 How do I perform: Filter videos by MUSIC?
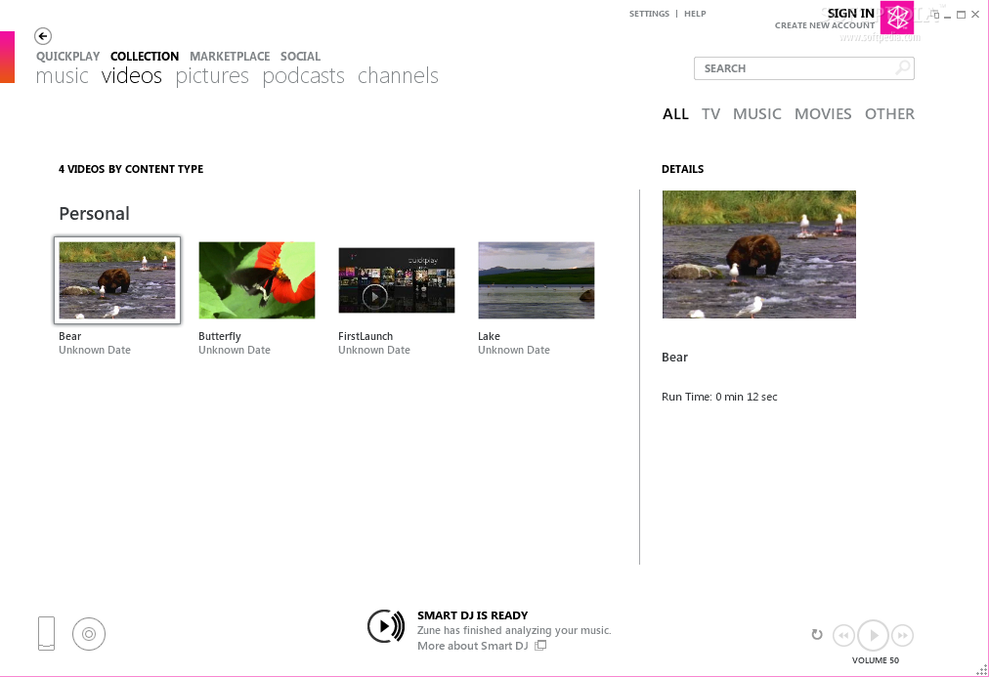756,114
